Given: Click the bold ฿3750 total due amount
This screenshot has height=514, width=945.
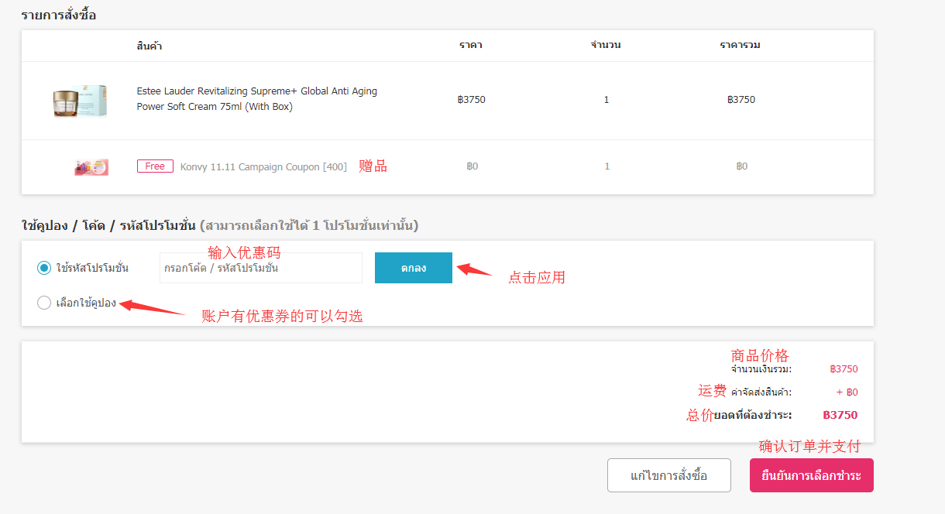Looking at the screenshot, I should [840, 415].
